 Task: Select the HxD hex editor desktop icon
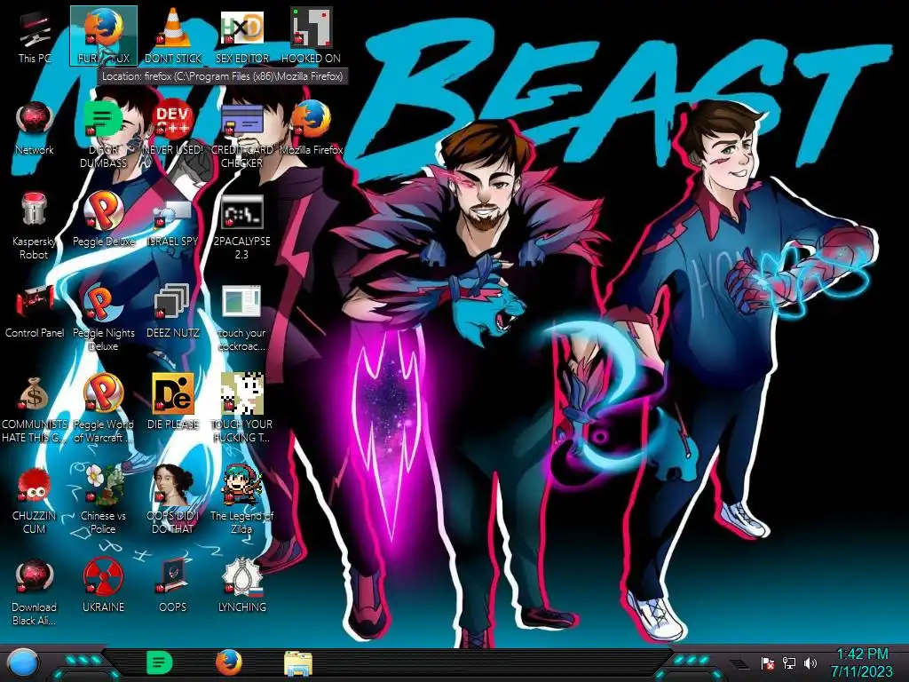coord(242,36)
